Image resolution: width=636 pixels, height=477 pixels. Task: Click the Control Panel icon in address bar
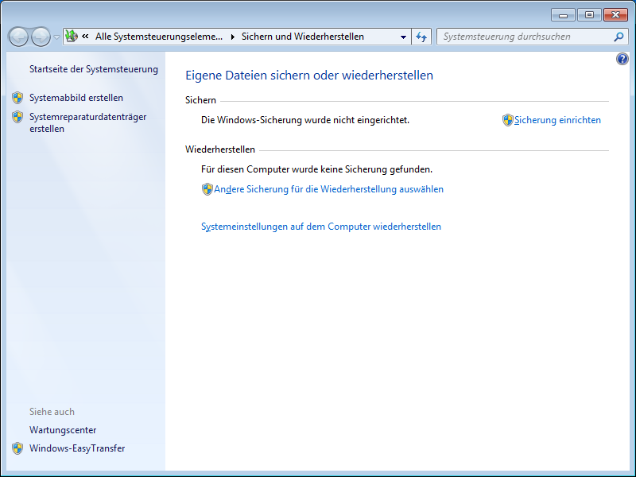click(x=71, y=37)
